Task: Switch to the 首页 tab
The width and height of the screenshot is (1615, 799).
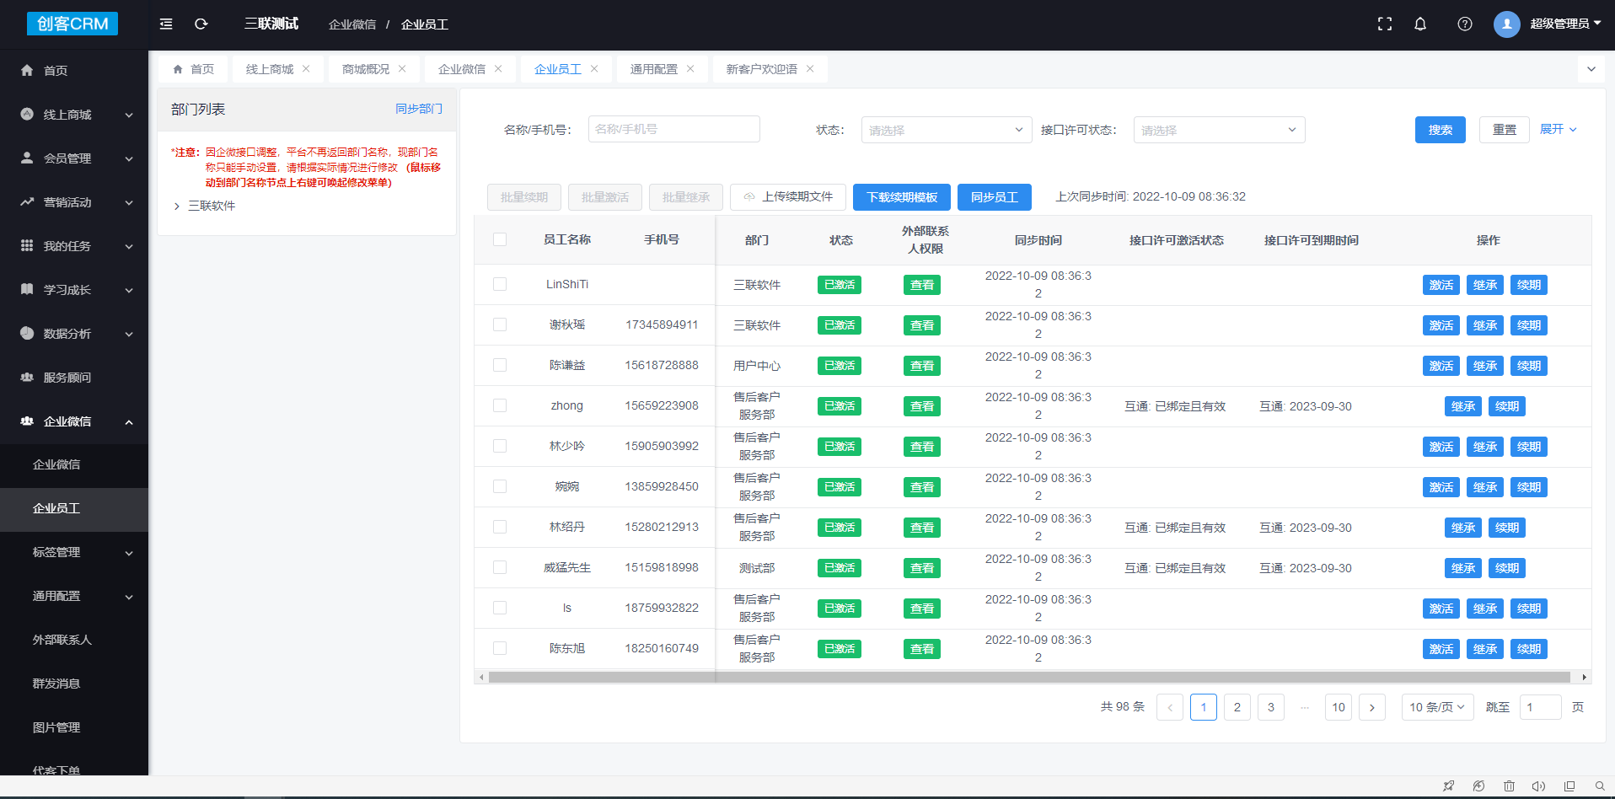Action: [193, 69]
